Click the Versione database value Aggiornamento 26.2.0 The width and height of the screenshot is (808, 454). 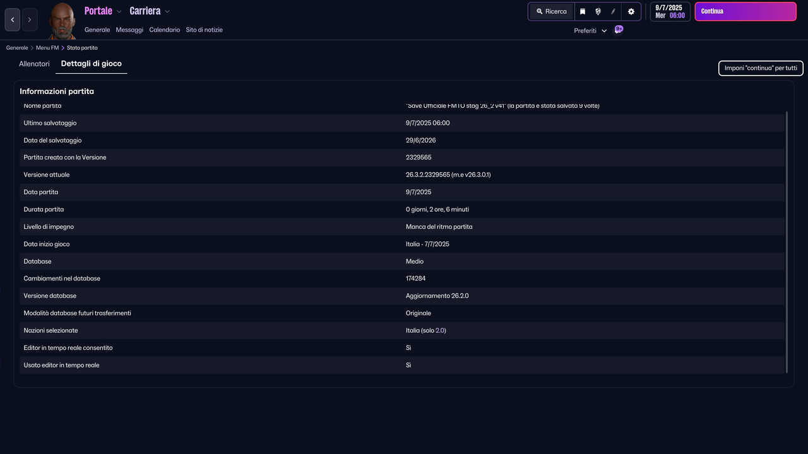pos(437,296)
